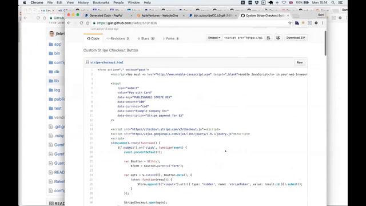This screenshot has width=366, height=206.
Task: Open the Window menu
Action: point(133,2)
